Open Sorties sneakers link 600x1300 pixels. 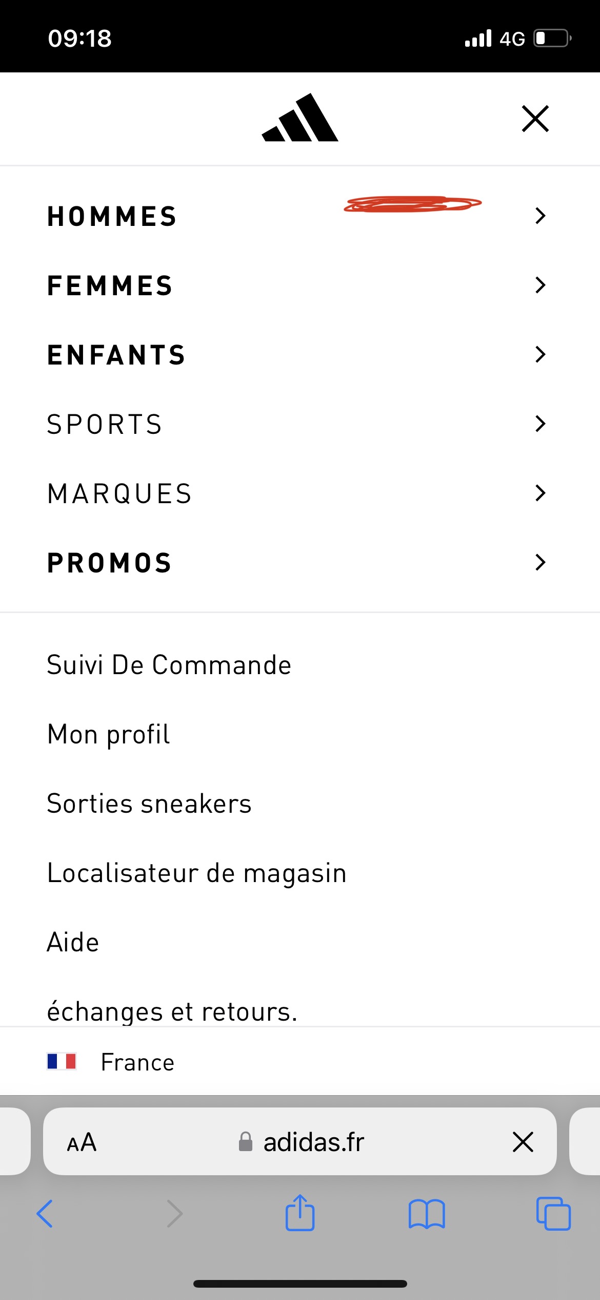pos(149,804)
